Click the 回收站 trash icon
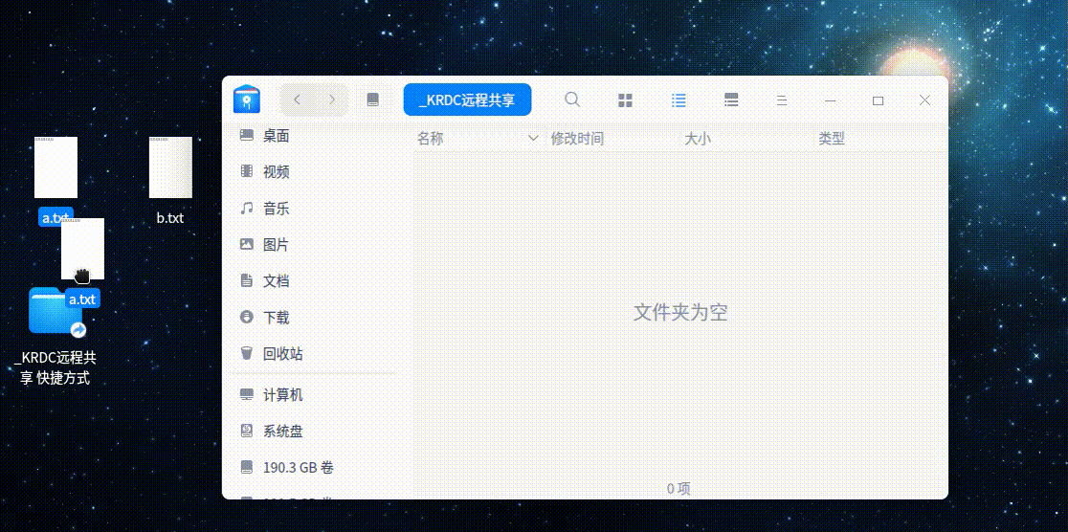Viewport: 1068px width, 532px height. tap(247, 353)
